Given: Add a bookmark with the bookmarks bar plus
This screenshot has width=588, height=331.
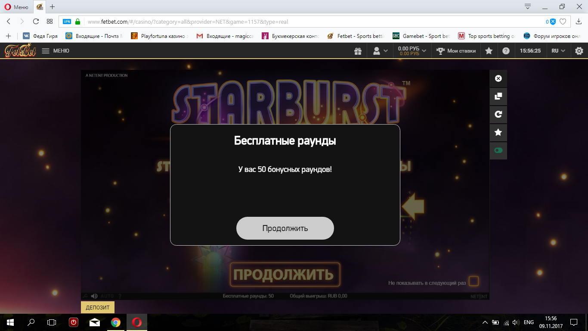Looking at the screenshot, I should [8, 36].
